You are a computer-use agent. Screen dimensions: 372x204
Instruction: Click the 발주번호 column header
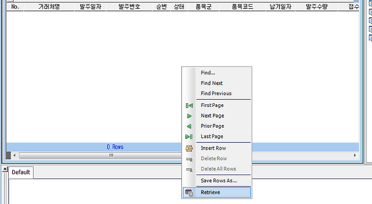point(129,7)
